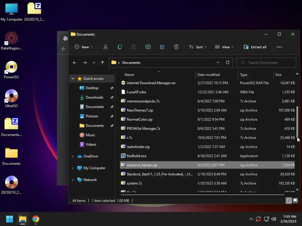Expand the address bar history dropdown
This screenshot has width=302, height=226.
click(218, 62)
